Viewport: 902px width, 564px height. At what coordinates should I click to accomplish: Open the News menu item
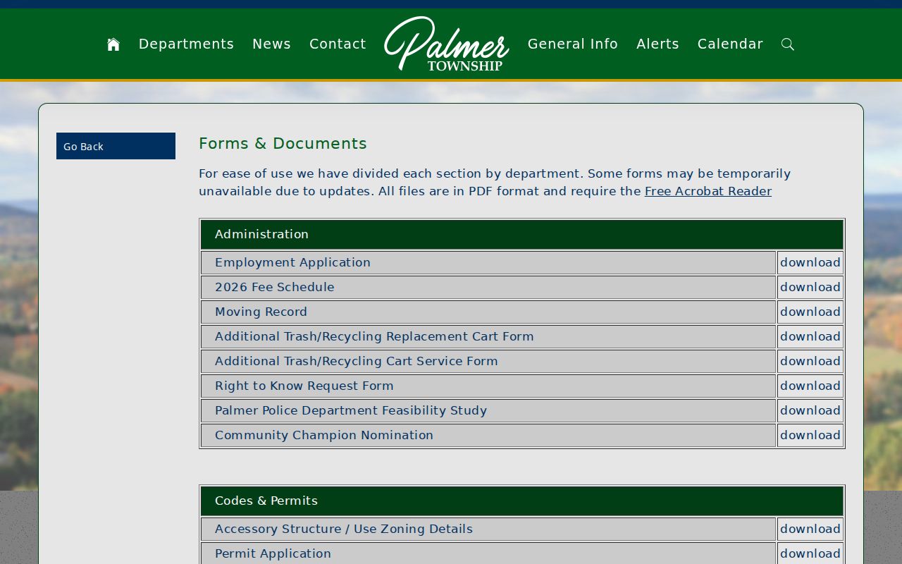click(x=271, y=44)
